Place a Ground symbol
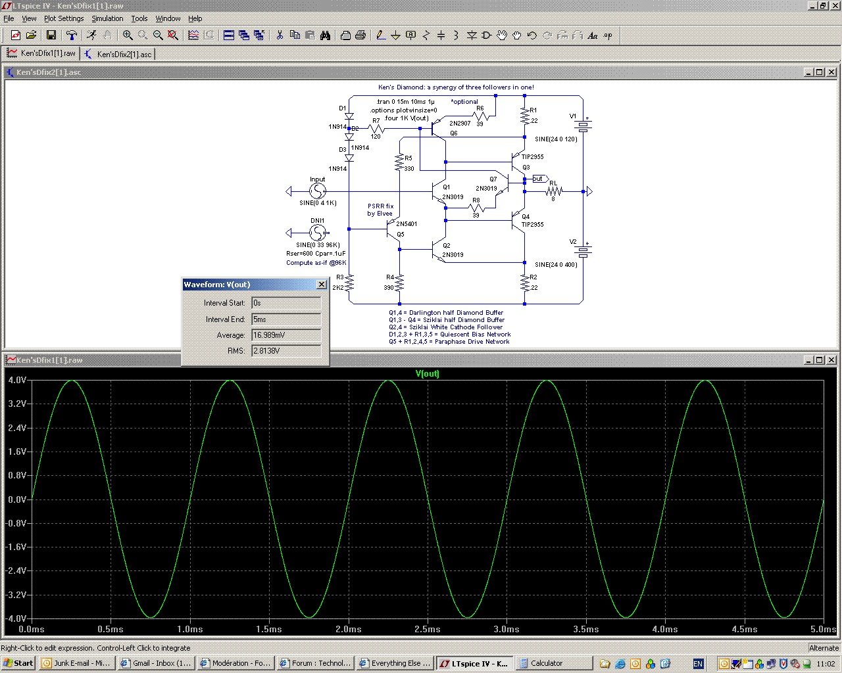Viewport: 842px width, 673px height. (395, 35)
